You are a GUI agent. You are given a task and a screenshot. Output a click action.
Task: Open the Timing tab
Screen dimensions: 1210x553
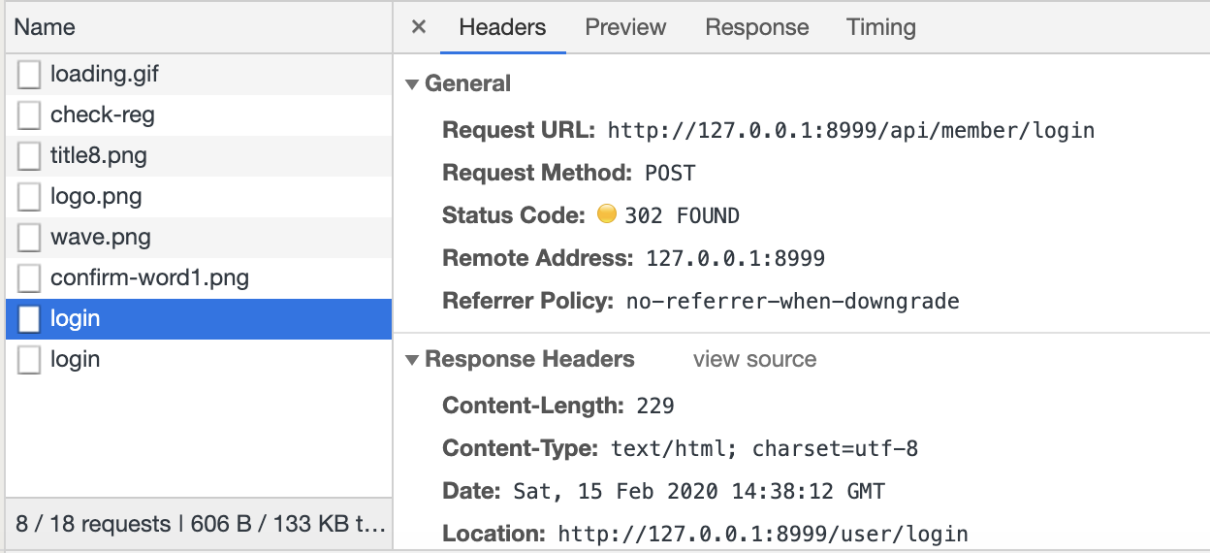pos(880,27)
